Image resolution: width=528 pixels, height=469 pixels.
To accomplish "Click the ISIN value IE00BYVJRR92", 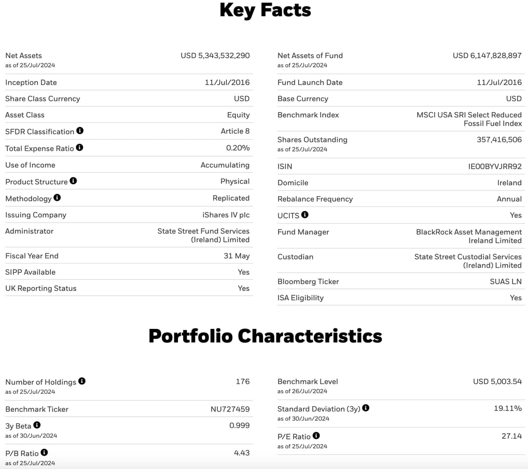I will point(495,167).
